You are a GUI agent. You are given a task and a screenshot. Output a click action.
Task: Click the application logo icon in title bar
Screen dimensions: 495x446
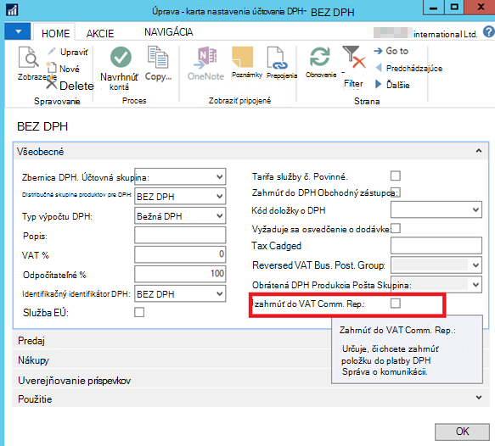click(12, 10)
